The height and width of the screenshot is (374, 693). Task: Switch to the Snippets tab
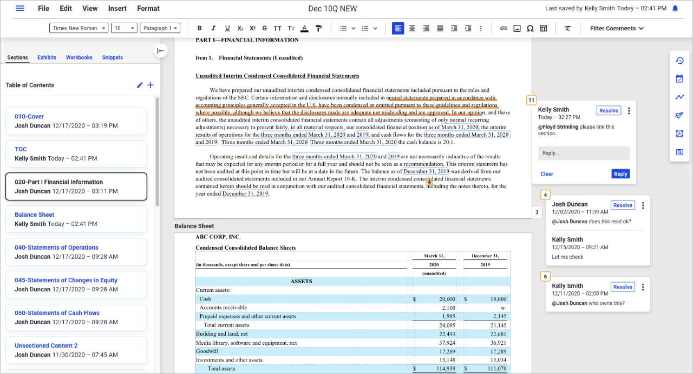(113, 57)
